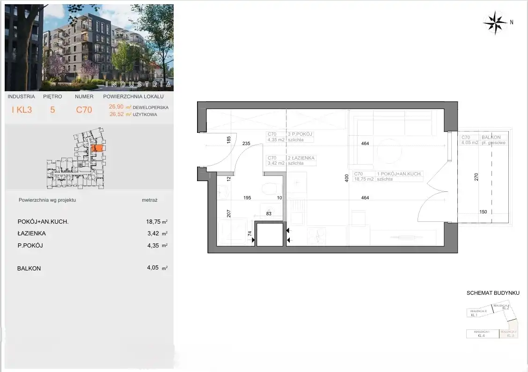The width and height of the screenshot is (528, 372).
Task: Click the ventilation shaft box with arrows
Action: click(270, 234)
